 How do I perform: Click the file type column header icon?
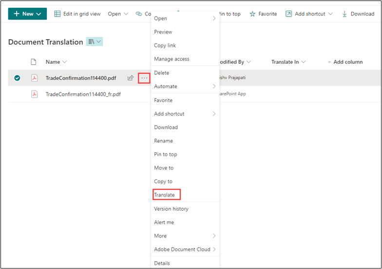pos(34,62)
